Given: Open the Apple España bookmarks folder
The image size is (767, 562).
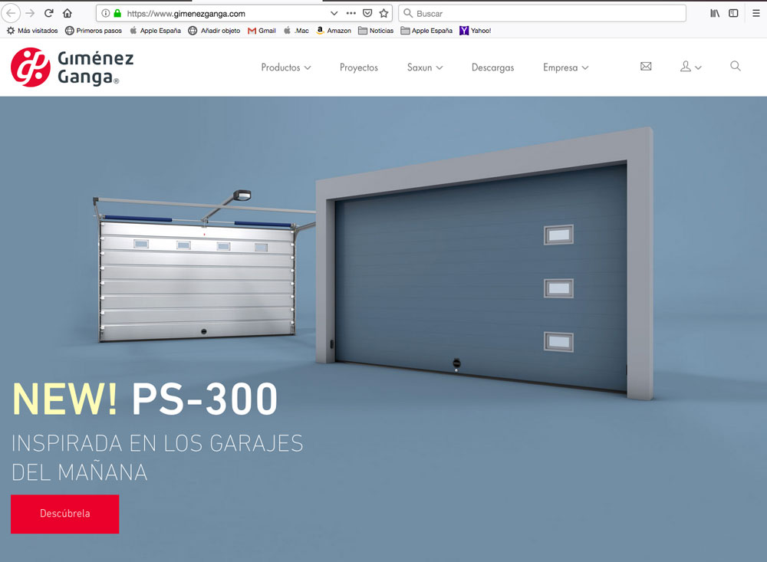Looking at the screenshot, I should point(426,31).
